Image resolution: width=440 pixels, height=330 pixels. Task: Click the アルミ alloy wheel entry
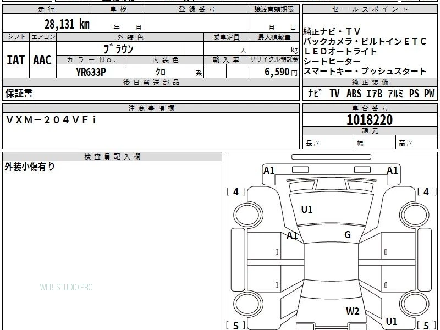point(395,94)
